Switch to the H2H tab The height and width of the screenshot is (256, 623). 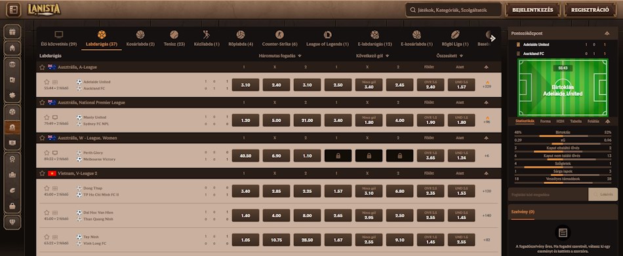pos(560,121)
